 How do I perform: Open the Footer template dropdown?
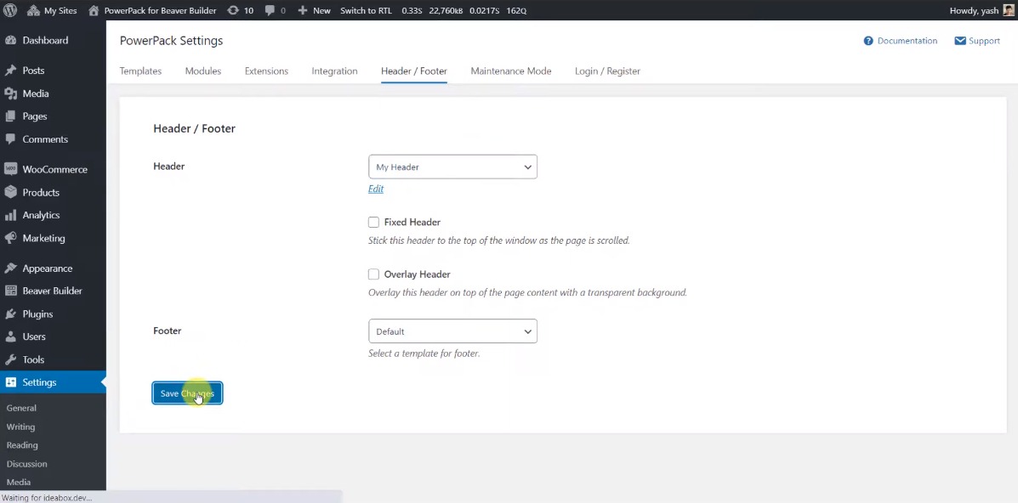pyautogui.click(x=452, y=331)
